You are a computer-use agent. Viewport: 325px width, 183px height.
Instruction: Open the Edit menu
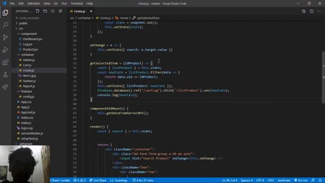(x=21, y=4)
